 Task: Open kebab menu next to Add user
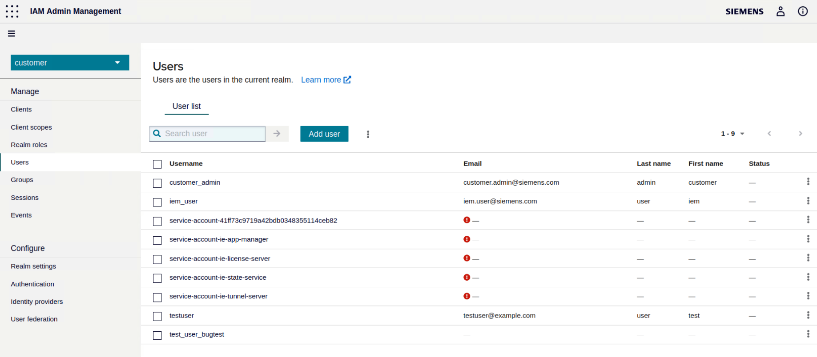[x=368, y=134]
